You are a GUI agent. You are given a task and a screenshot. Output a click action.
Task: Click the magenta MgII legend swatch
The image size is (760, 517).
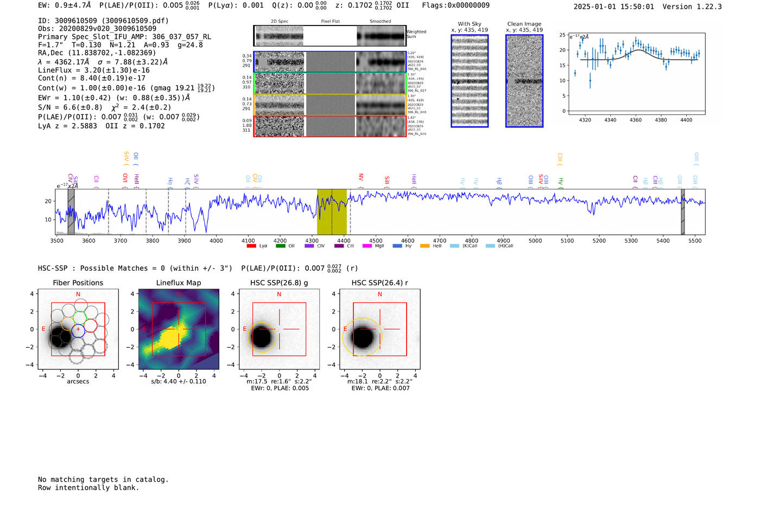367,246
